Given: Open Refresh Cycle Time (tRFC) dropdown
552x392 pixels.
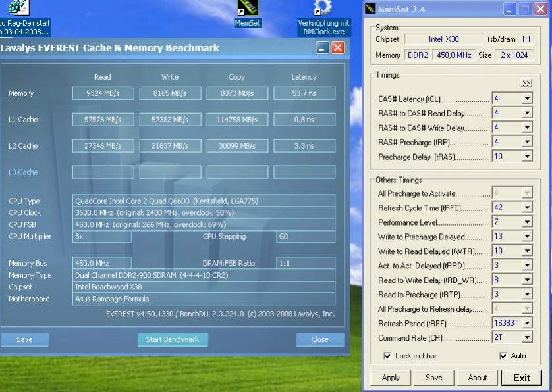Looking at the screenshot, I should click(x=527, y=207).
